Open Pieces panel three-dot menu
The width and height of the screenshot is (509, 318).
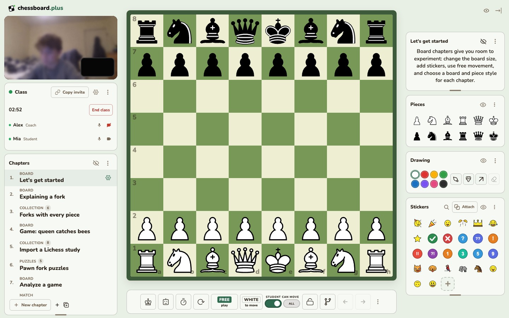click(x=495, y=105)
